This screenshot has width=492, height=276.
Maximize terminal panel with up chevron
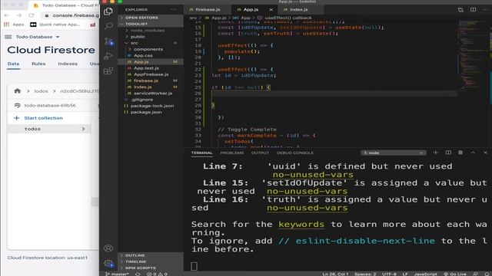(x=473, y=153)
